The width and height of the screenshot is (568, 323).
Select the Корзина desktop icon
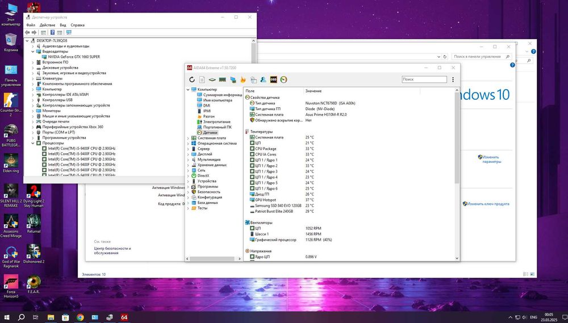(11, 43)
